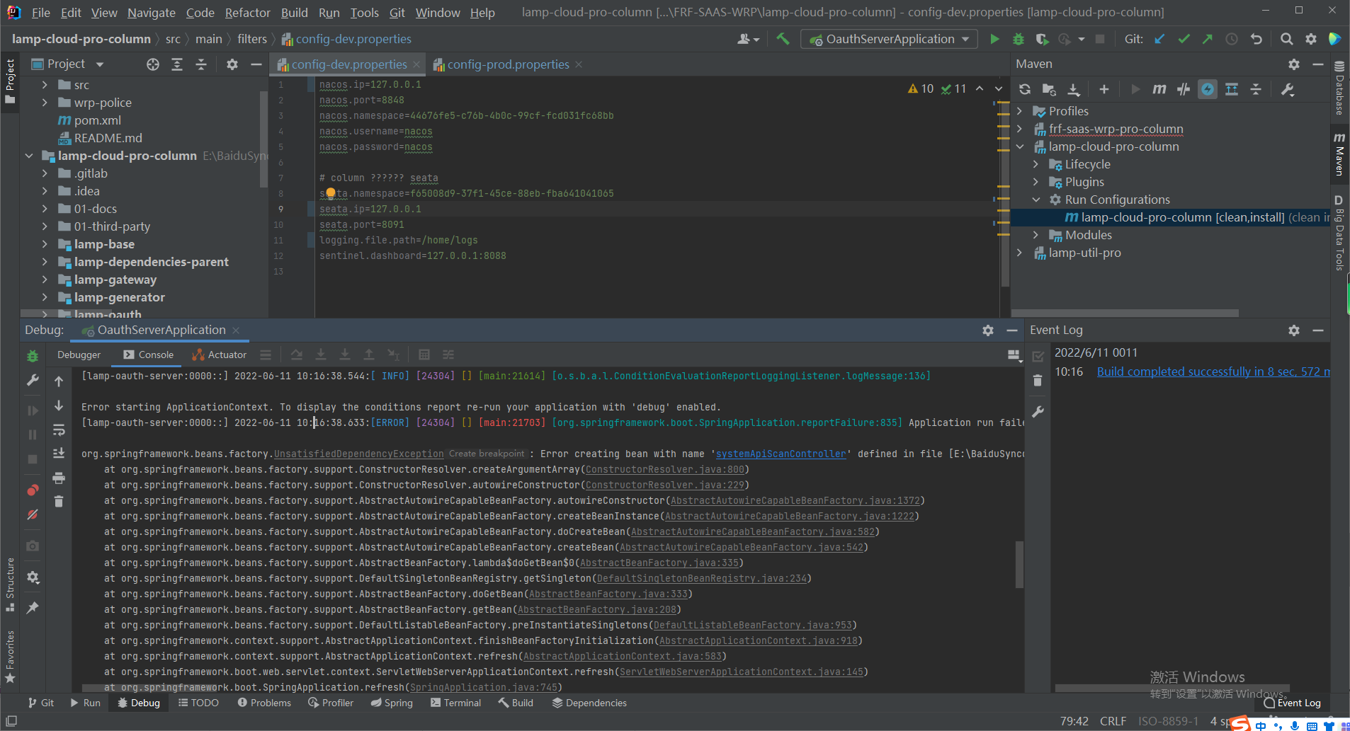Open the OauthServerApplication run configuration dropdown
The image size is (1350, 731).
[889, 39]
